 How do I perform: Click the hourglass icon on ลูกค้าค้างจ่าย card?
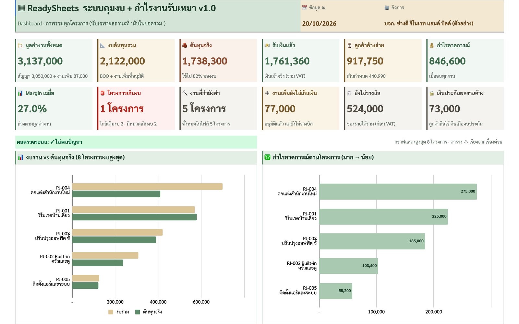tap(349, 45)
